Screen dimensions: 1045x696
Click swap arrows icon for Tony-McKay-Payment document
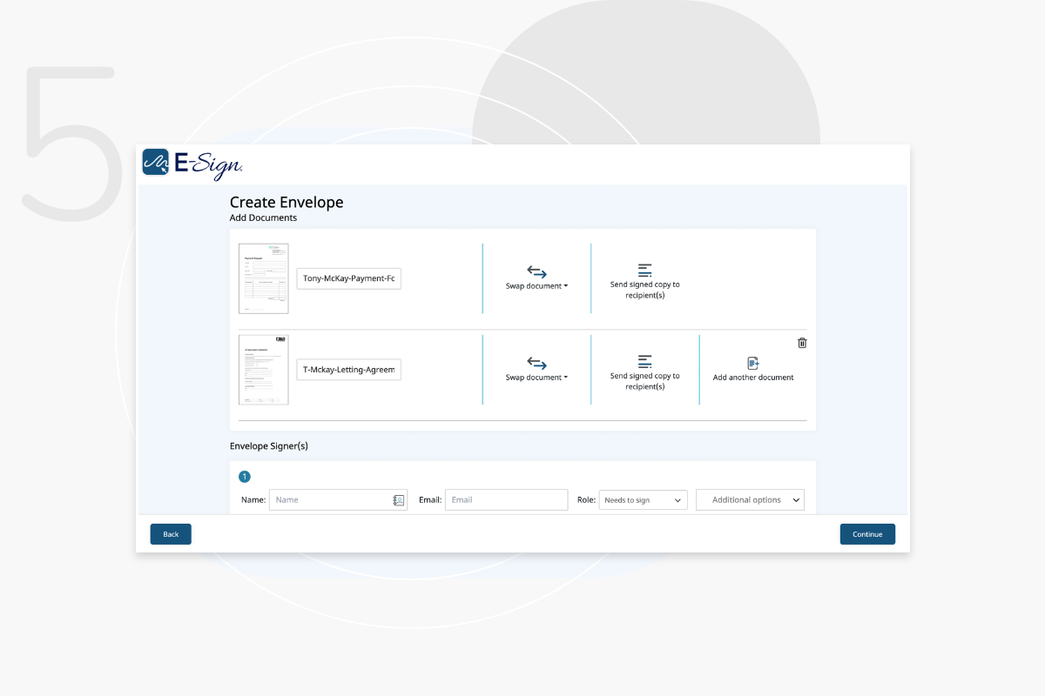(536, 272)
